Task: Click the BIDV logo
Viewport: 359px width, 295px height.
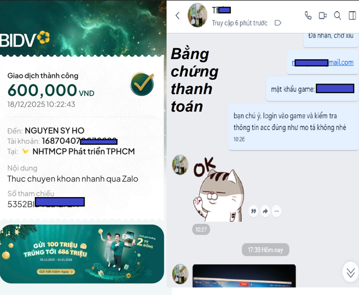Action: tap(25, 39)
